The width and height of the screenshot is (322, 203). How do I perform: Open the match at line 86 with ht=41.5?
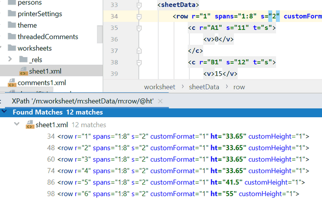(176, 182)
